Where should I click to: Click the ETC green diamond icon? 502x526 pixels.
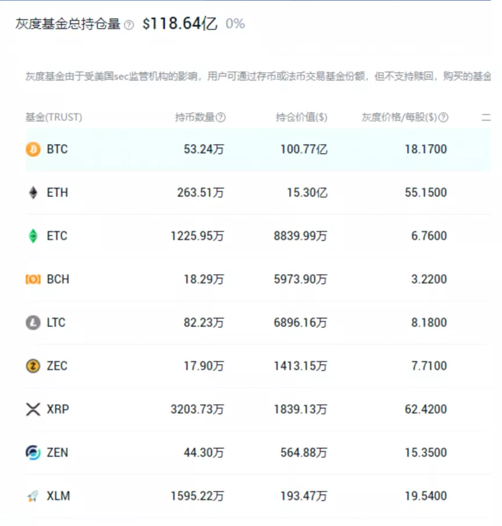tap(33, 236)
